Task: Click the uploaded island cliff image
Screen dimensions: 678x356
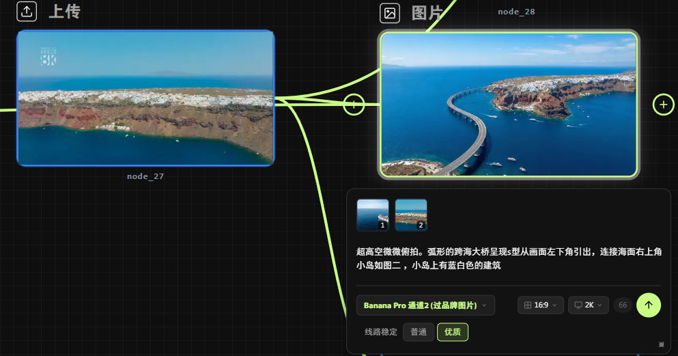Action: pyautogui.click(x=145, y=98)
